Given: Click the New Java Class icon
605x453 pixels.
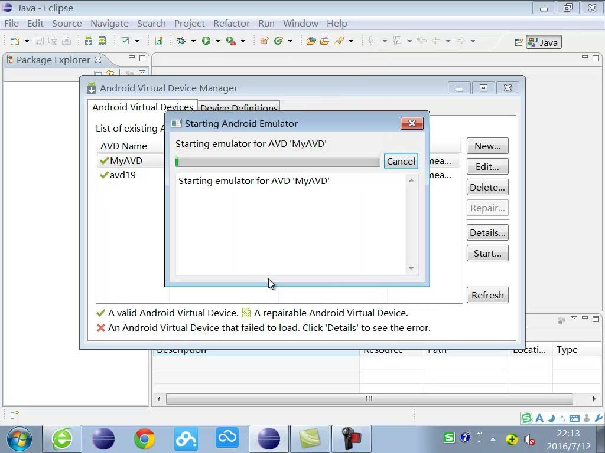Looking at the screenshot, I should (x=278, y=41).
